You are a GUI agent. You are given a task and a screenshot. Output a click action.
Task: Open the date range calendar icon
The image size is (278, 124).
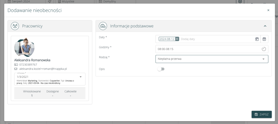tap(264, 39)
